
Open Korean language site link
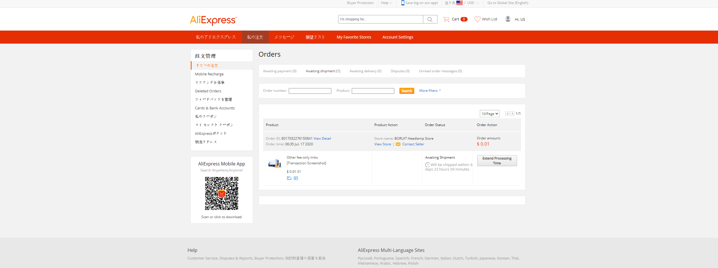503,258
